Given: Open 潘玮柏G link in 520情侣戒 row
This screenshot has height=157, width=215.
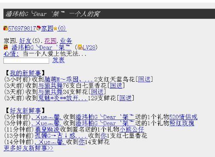Looking at the screenshot, I should coord(105,117).
